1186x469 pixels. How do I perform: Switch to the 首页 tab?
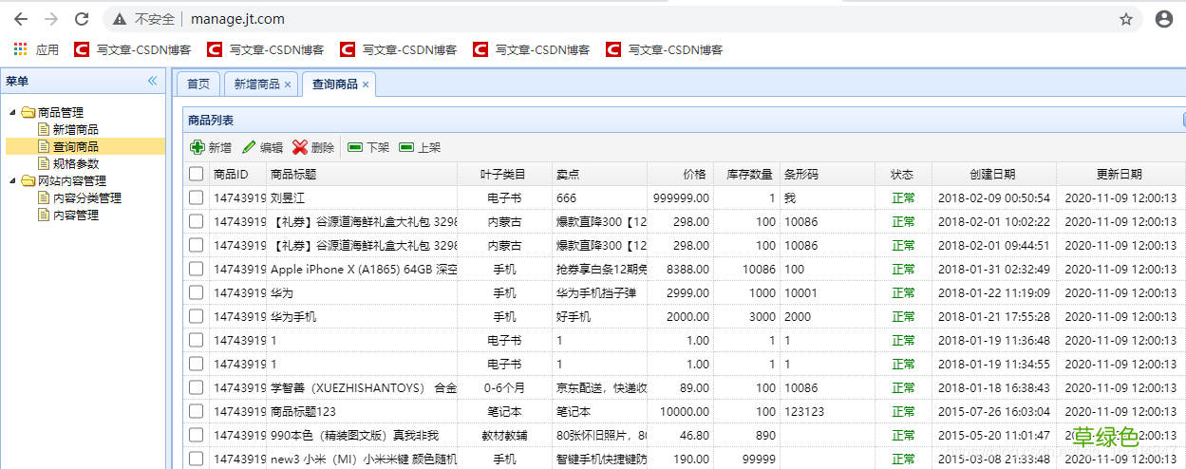point(198,84)
